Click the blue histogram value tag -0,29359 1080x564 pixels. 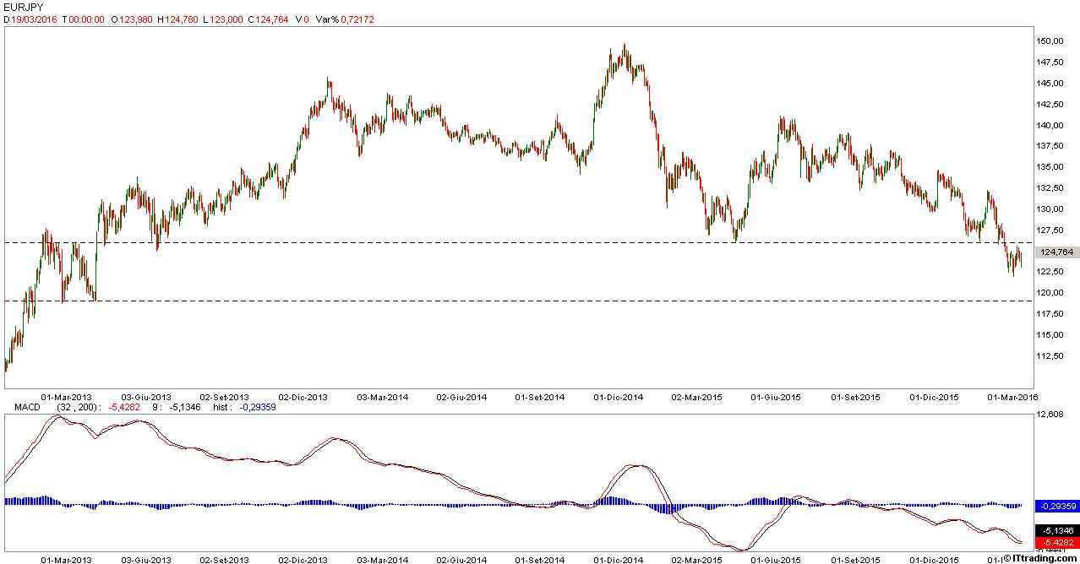point(1057,506)
